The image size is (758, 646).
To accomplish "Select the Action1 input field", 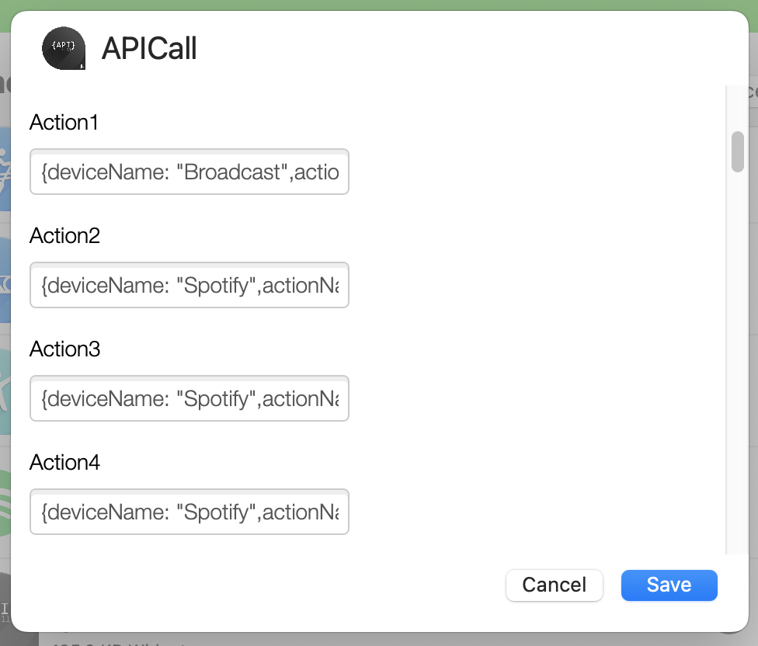I will [189, 172].
